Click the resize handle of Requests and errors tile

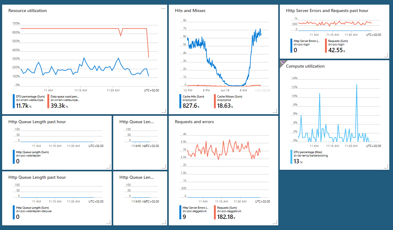(x=275, y=222)
